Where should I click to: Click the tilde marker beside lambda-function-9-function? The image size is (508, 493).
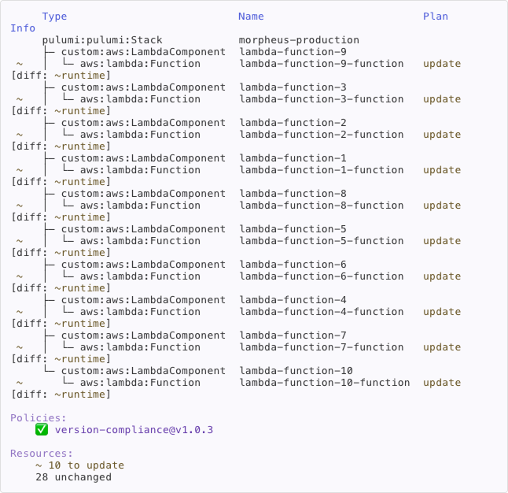click(20, 64)
